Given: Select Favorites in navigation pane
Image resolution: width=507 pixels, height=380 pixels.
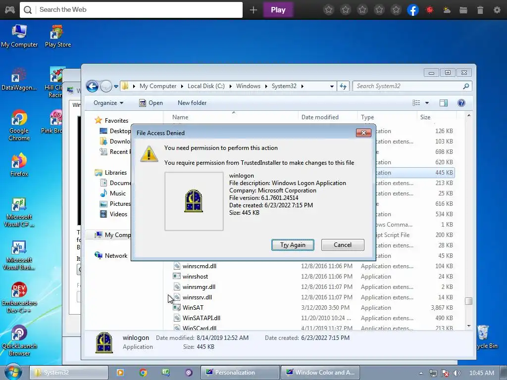Looking at the screenshot, I should [111, 121].
